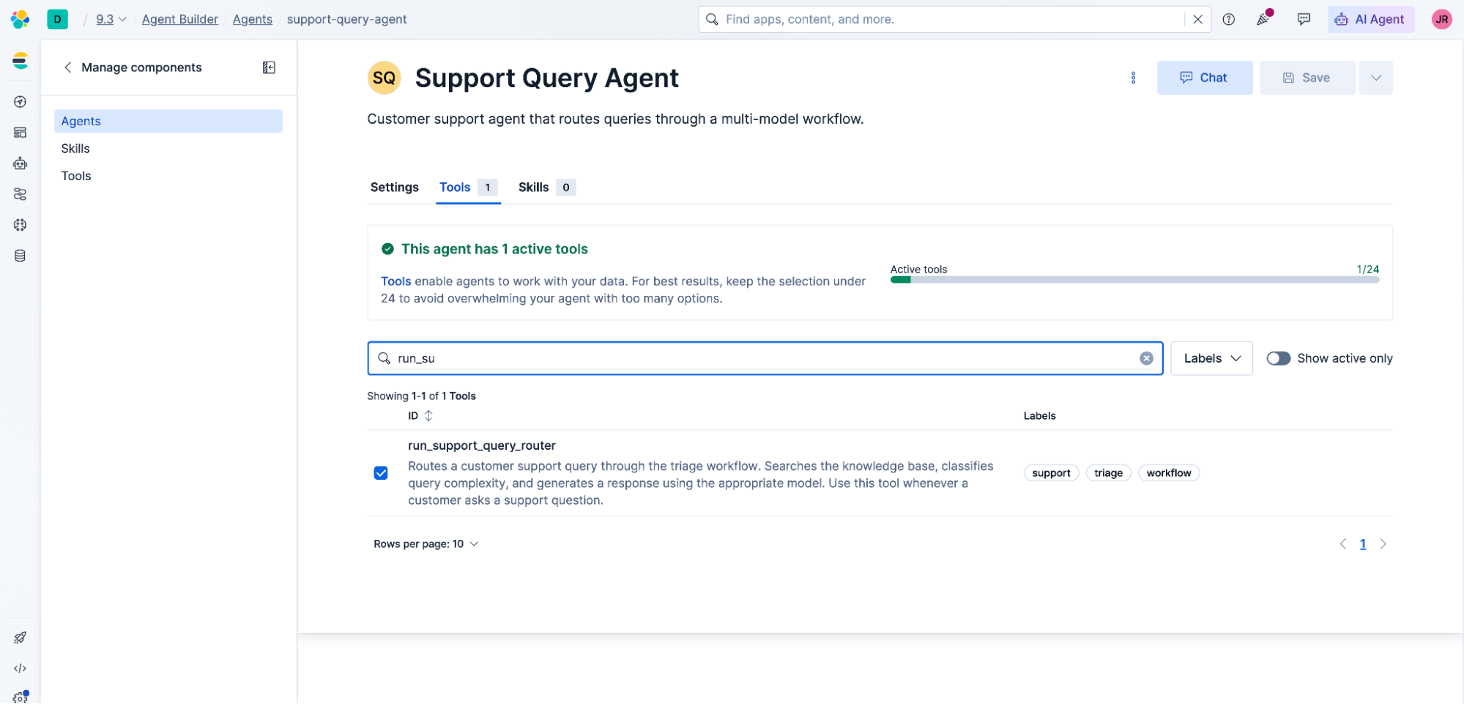This screenshot has width=1464, height=704.
Task: Click the run_support_query_router tool ID
Action: tap(481, 445)
